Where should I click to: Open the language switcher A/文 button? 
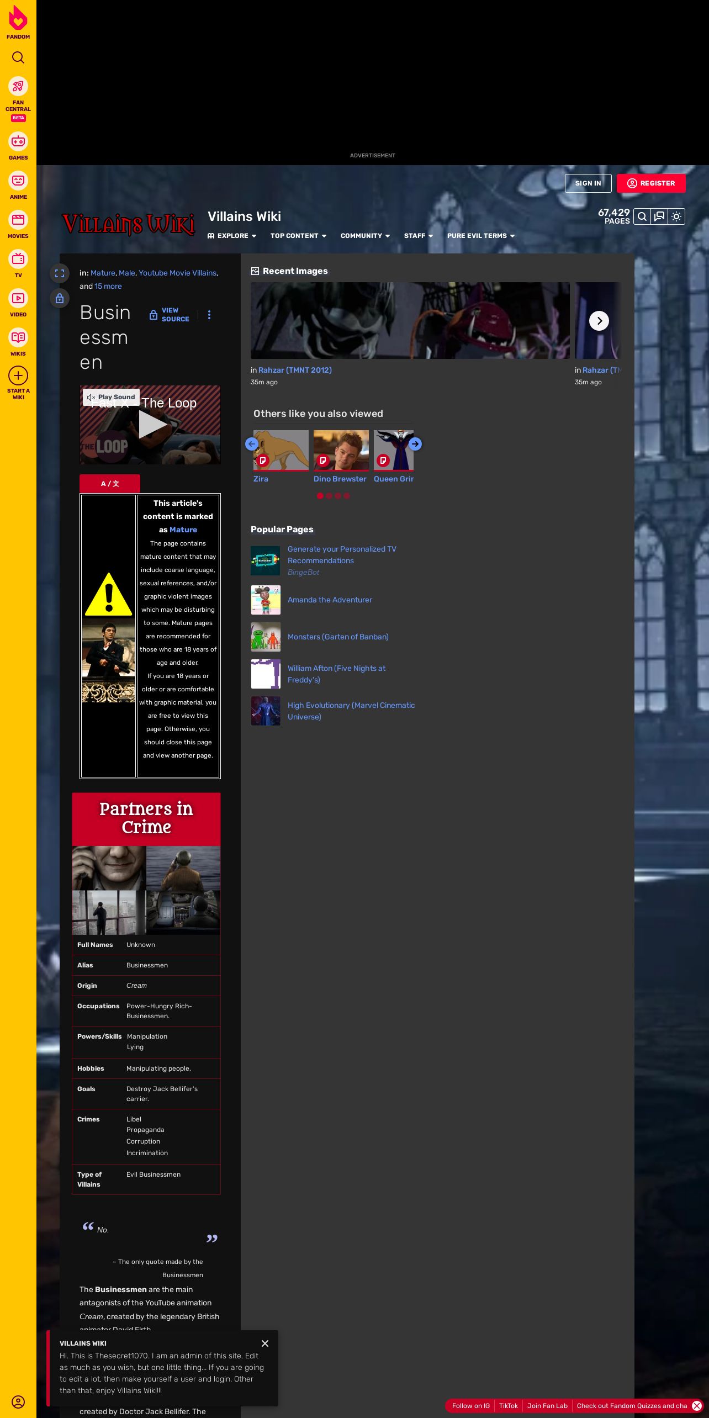click(x=110, y=484)
